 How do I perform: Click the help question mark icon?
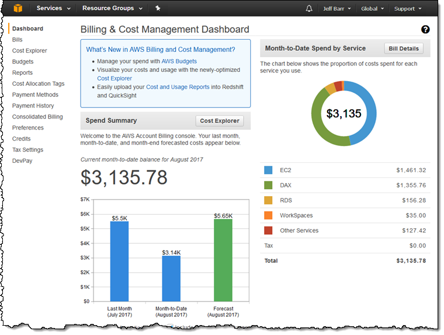425,30
